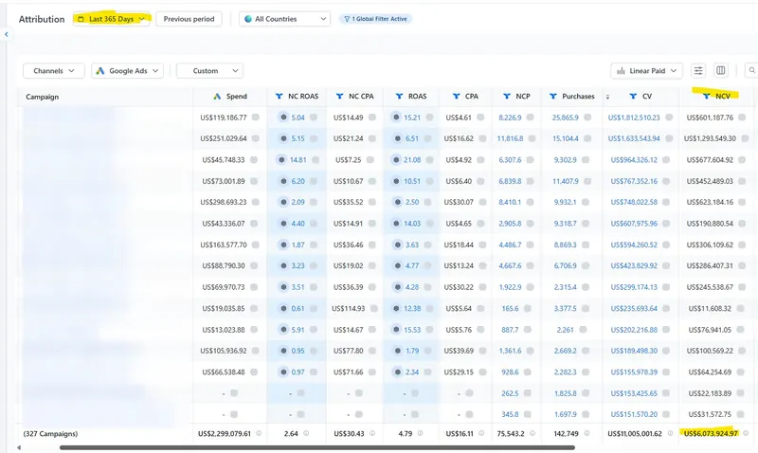Screen dimensions: 758x453
Task: Toggle the dot next to CV US$1,812,510.23
Action: pos(669,117)
